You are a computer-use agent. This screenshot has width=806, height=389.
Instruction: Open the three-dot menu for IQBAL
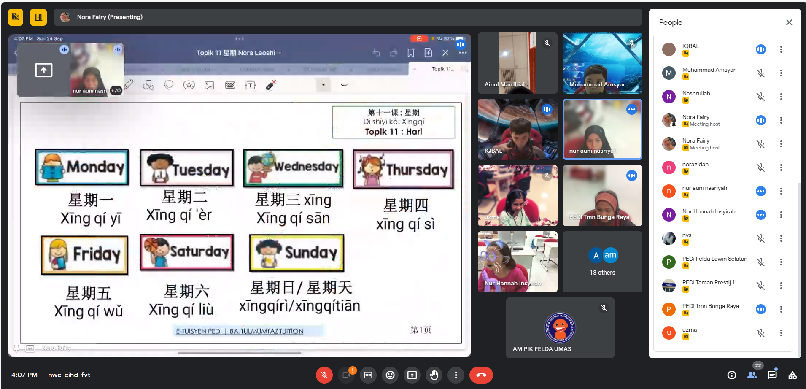coord(781,49)
